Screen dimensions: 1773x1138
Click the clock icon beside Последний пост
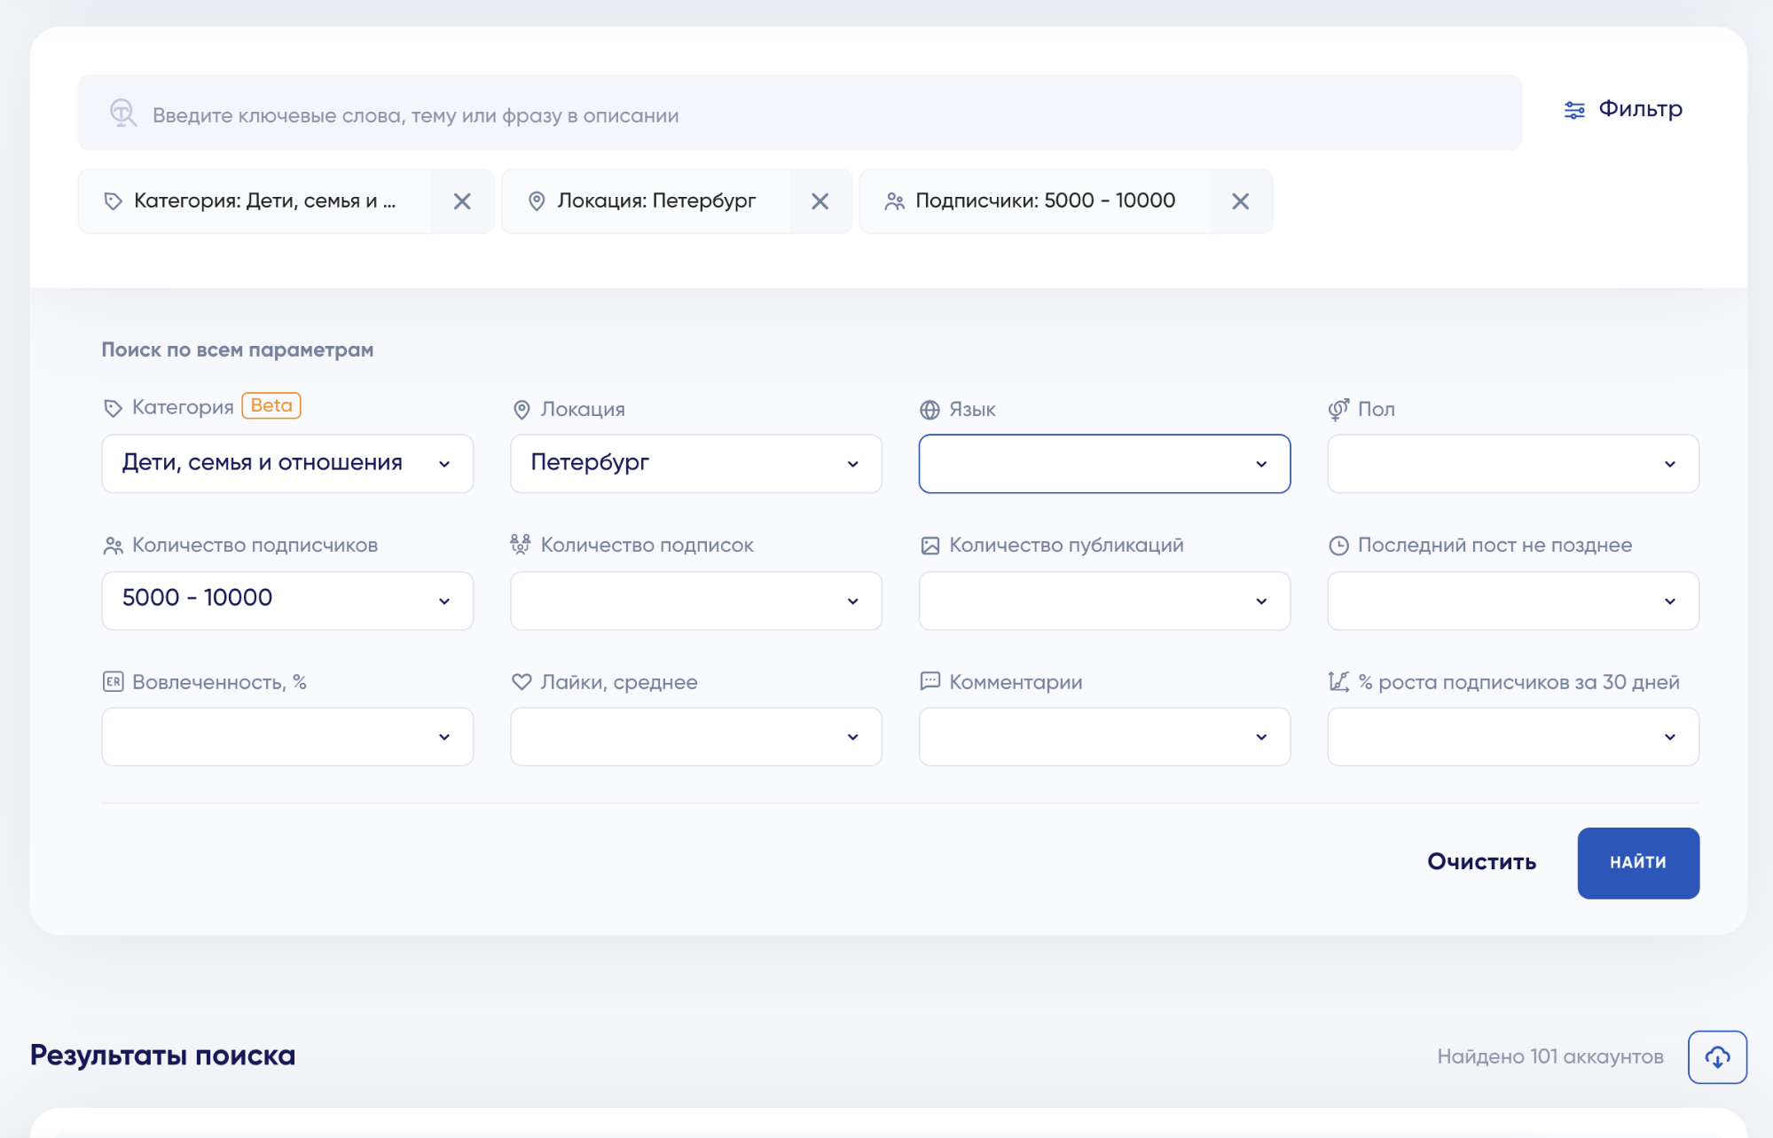point(1338,545)
